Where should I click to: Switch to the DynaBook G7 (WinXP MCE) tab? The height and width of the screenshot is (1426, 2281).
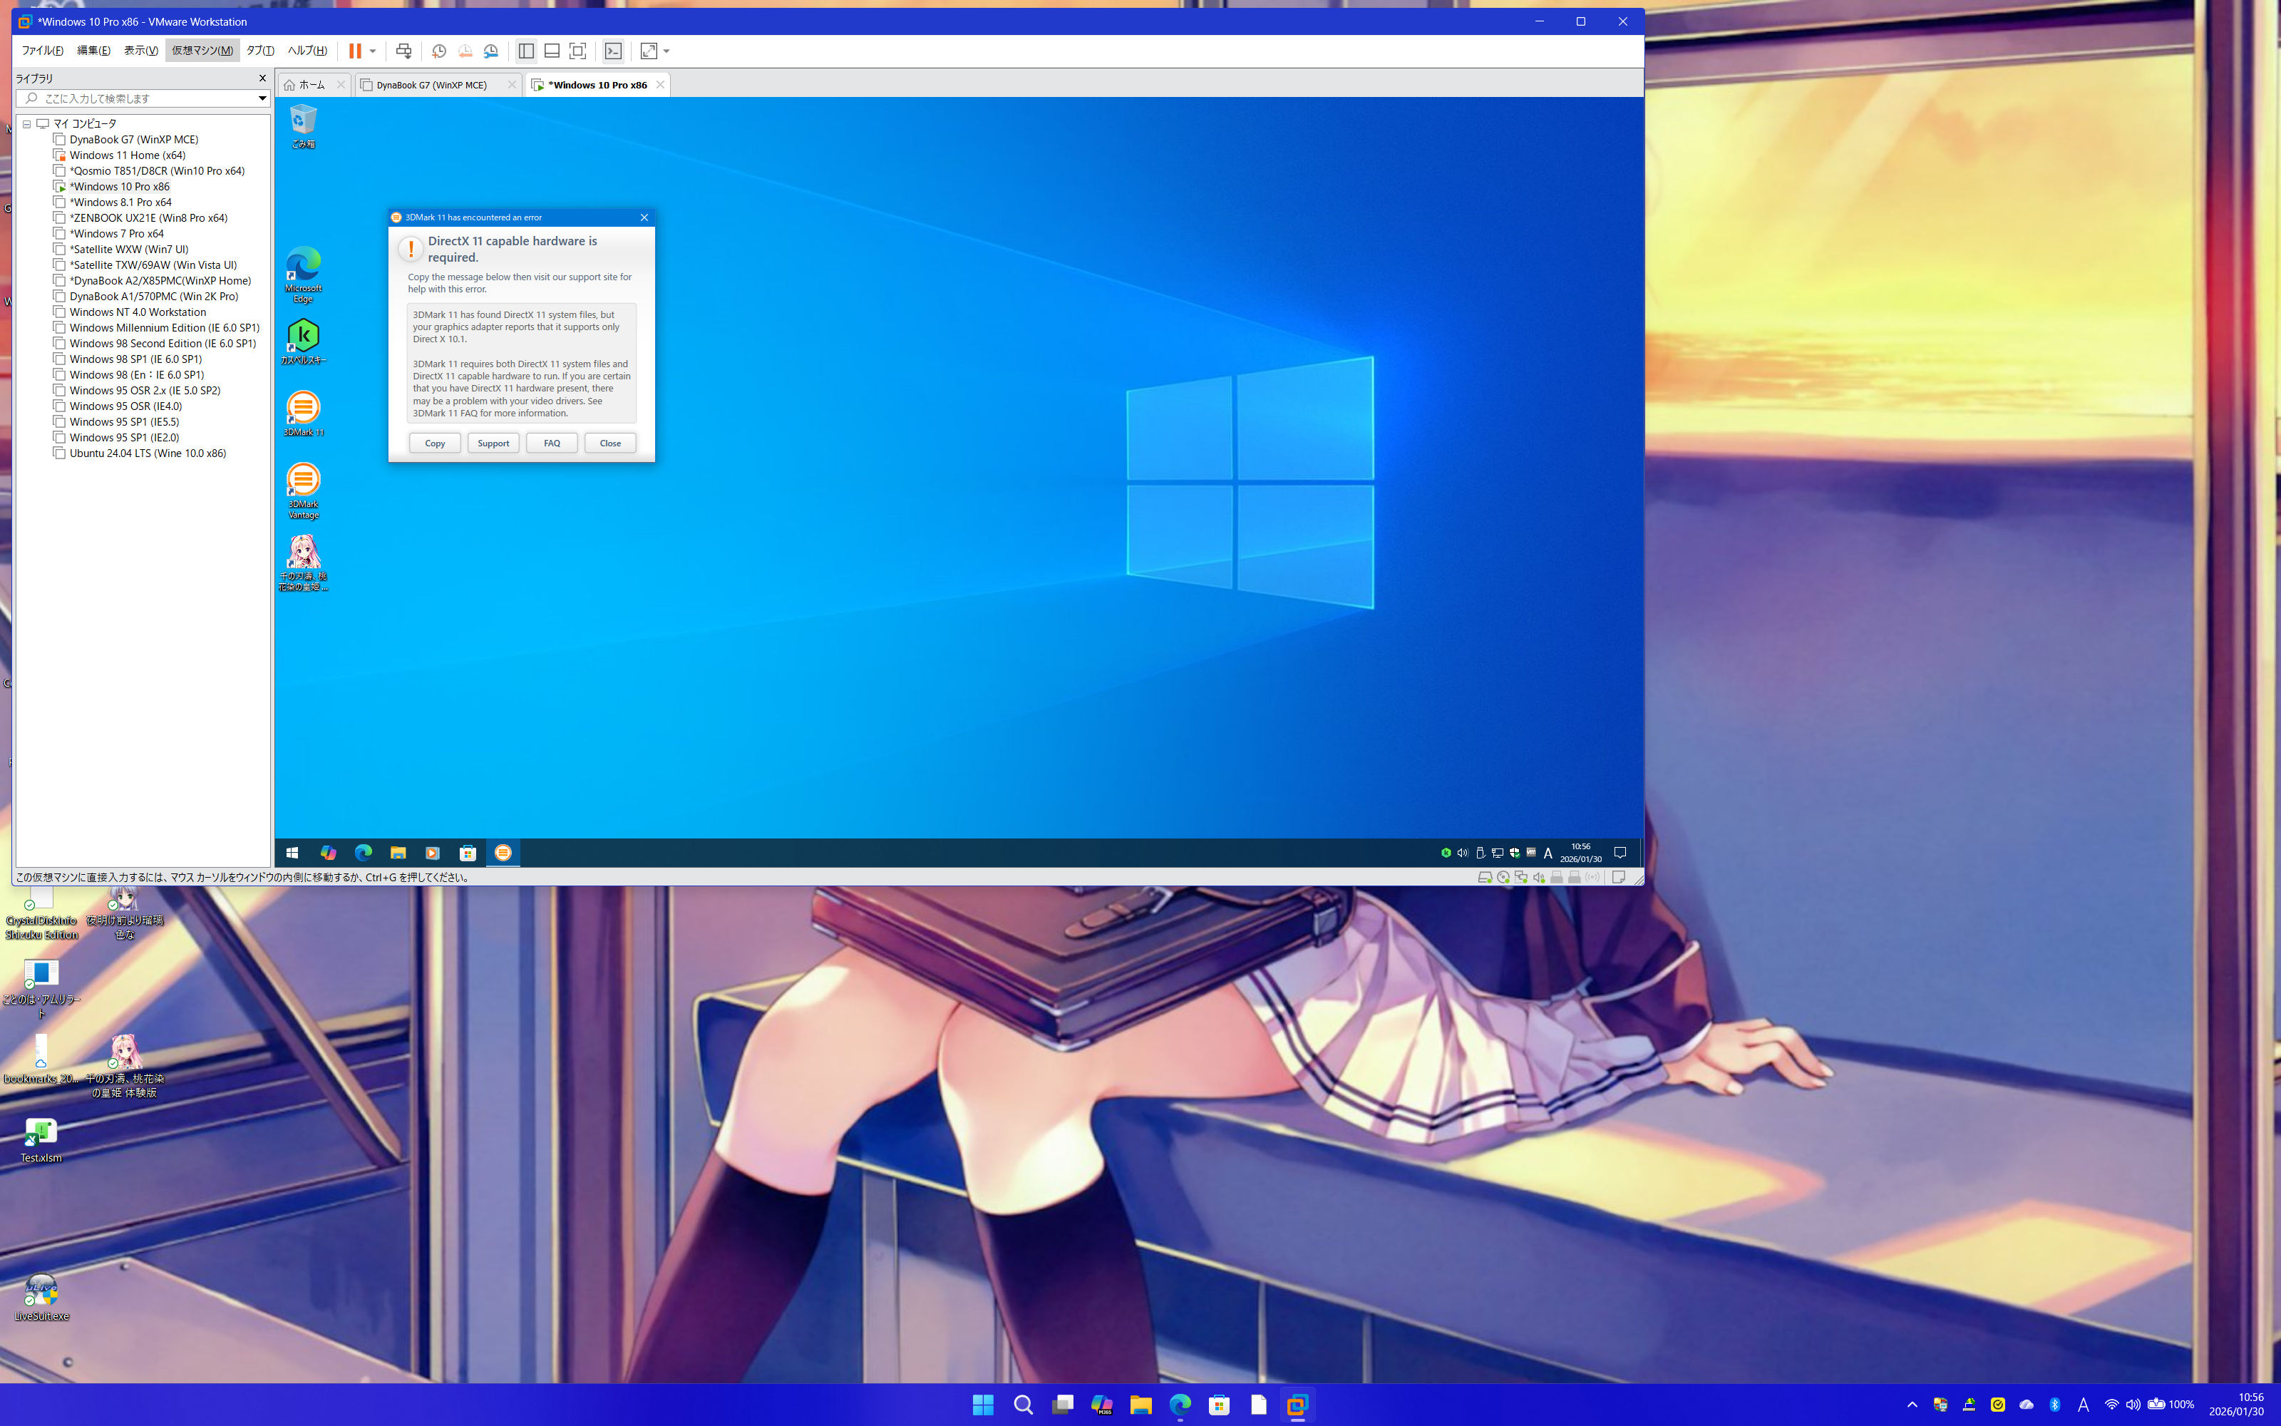[432, 85]
